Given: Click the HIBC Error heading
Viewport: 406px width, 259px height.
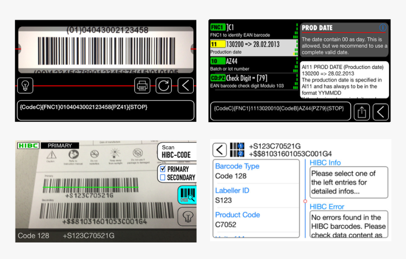Looking at the screenshot, I should coord(327,207).
